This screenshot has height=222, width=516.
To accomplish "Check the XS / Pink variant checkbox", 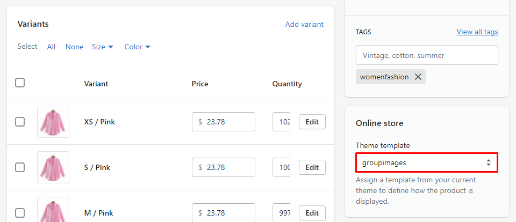I will pos(20,122).
